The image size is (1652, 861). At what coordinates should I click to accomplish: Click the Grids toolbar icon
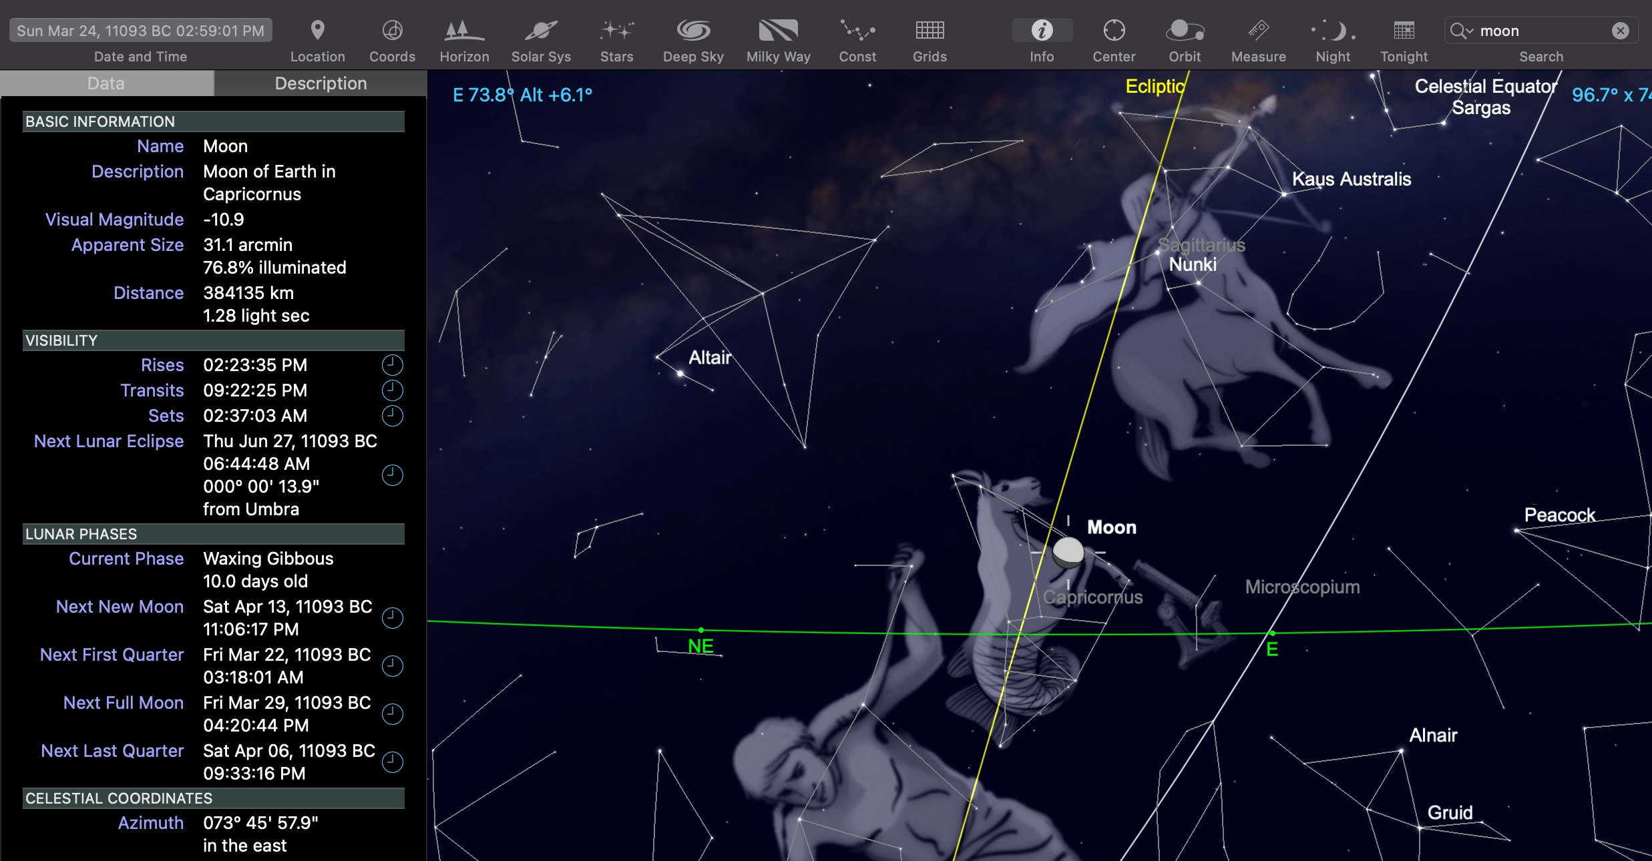(930, 31)
